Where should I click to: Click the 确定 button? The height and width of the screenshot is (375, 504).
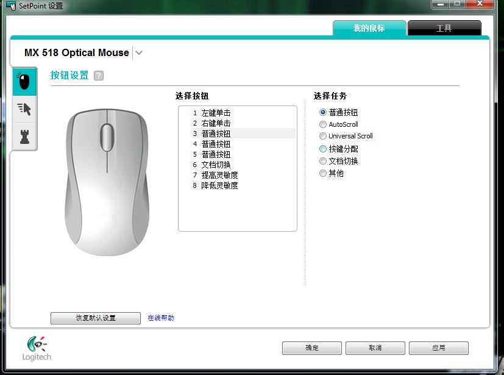click(x=312, y=348)
